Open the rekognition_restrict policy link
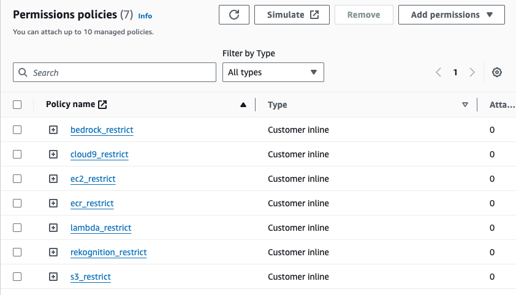Screen dimensions: 516x295 point(108,252)
